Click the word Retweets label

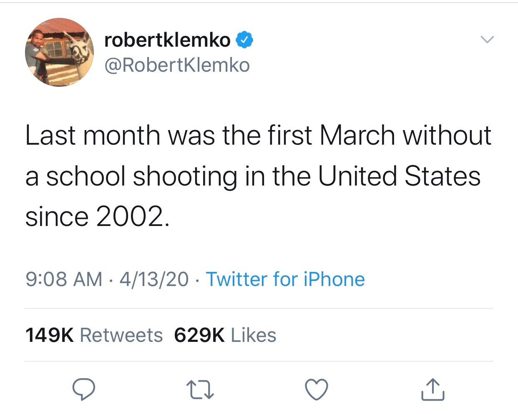pyautogui.click(x=121, y=335)
